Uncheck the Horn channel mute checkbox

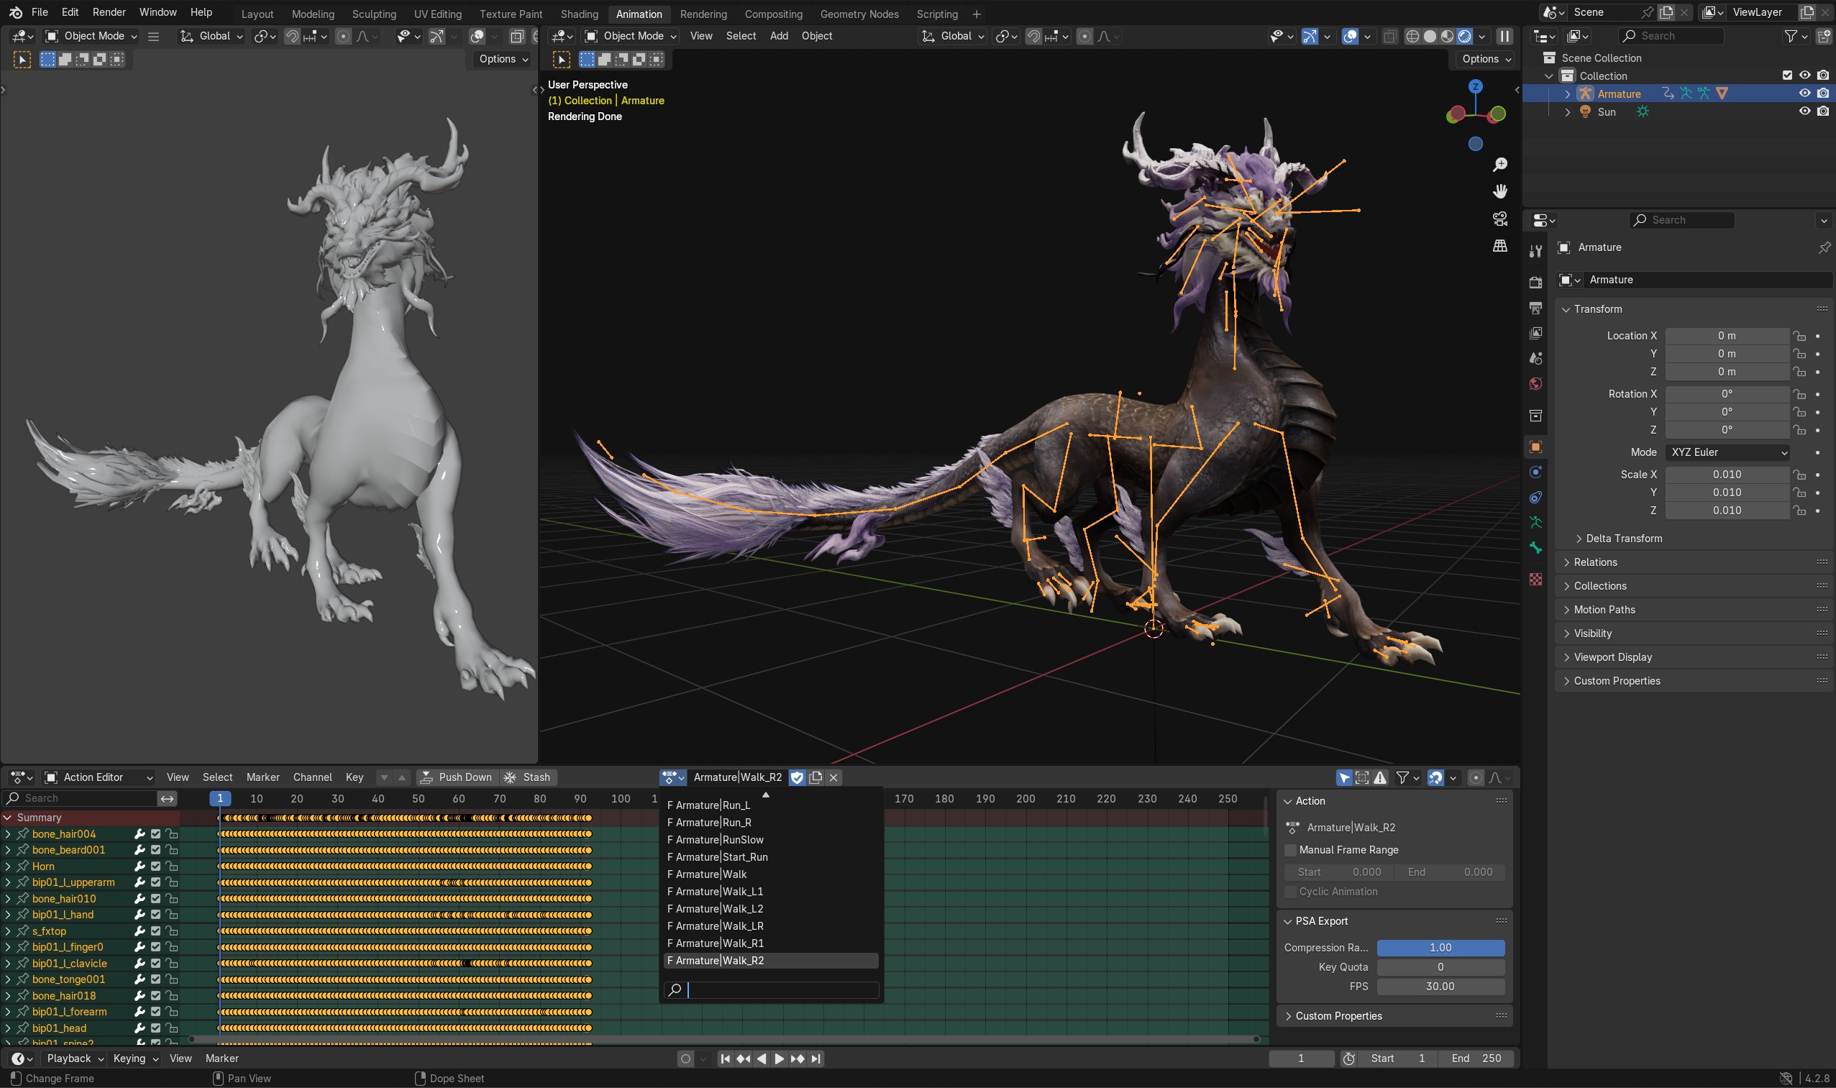pyautogui.click(x=155, y=866)
